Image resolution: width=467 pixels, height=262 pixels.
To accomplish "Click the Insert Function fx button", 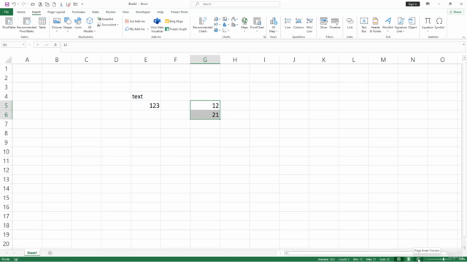I will 55,44.
